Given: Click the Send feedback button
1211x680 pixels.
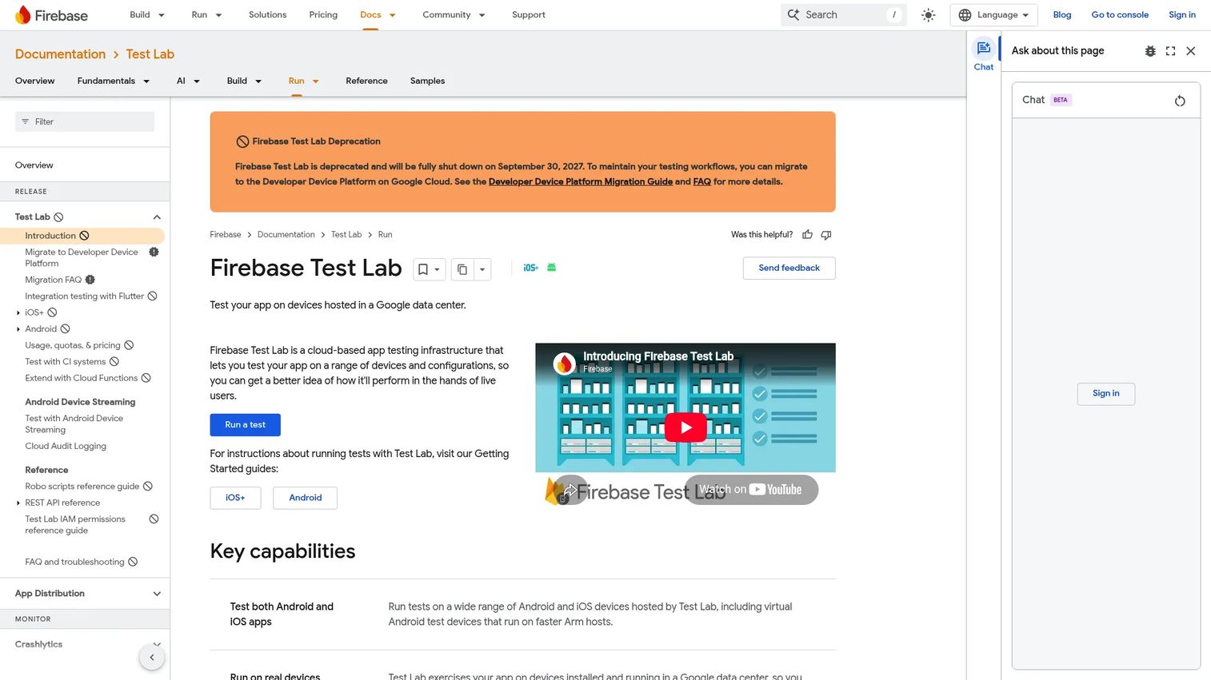Looking at the screenshot, I should point(789,268).
